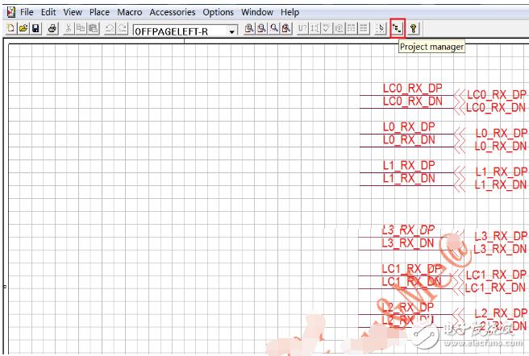Select the L1_RX_DP off-page connector label
The image size is (529, 356).
click(x=502, y=172)
